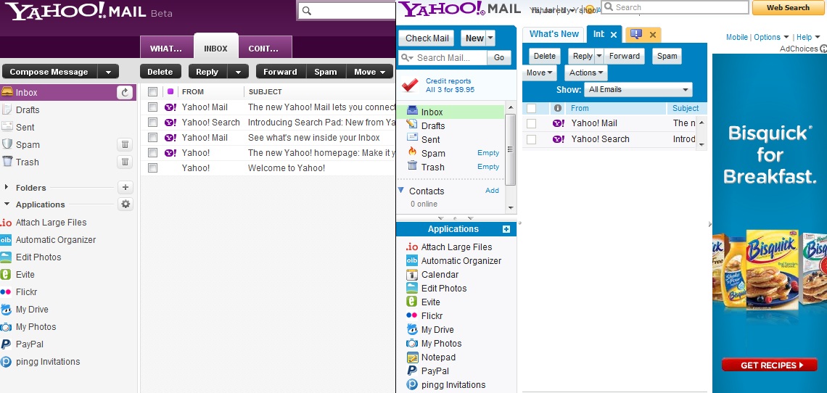Select the Beta INBOX tab
This screenshot has width=827, height=393.
(215, 46)
